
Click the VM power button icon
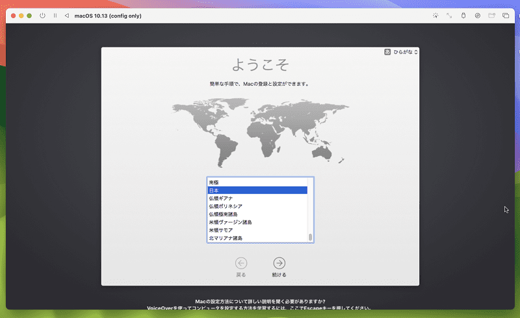tap(42, 16)
